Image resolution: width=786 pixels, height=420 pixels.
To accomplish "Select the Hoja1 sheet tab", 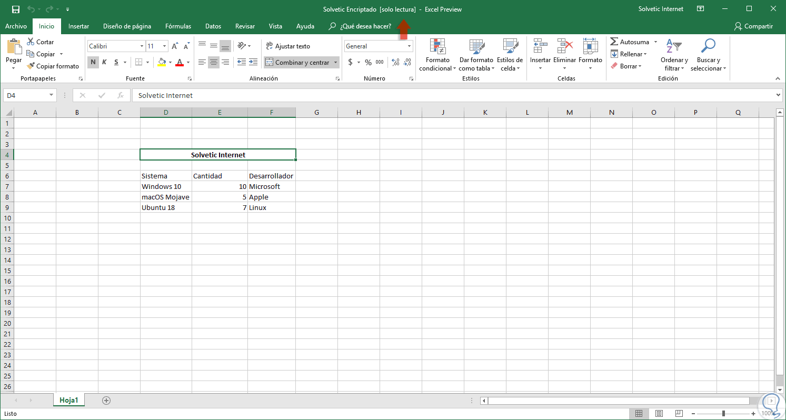I will click(x=69, y=400).
